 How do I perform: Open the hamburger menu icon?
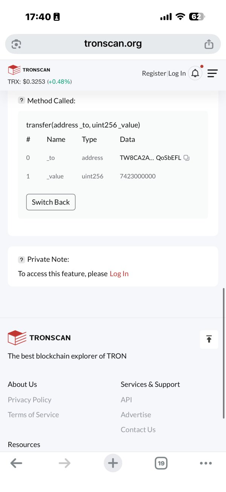pyautogui.click(x=212, y=73)
